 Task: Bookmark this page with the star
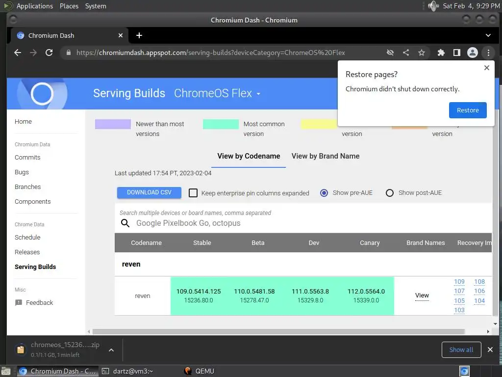point(422,53)
